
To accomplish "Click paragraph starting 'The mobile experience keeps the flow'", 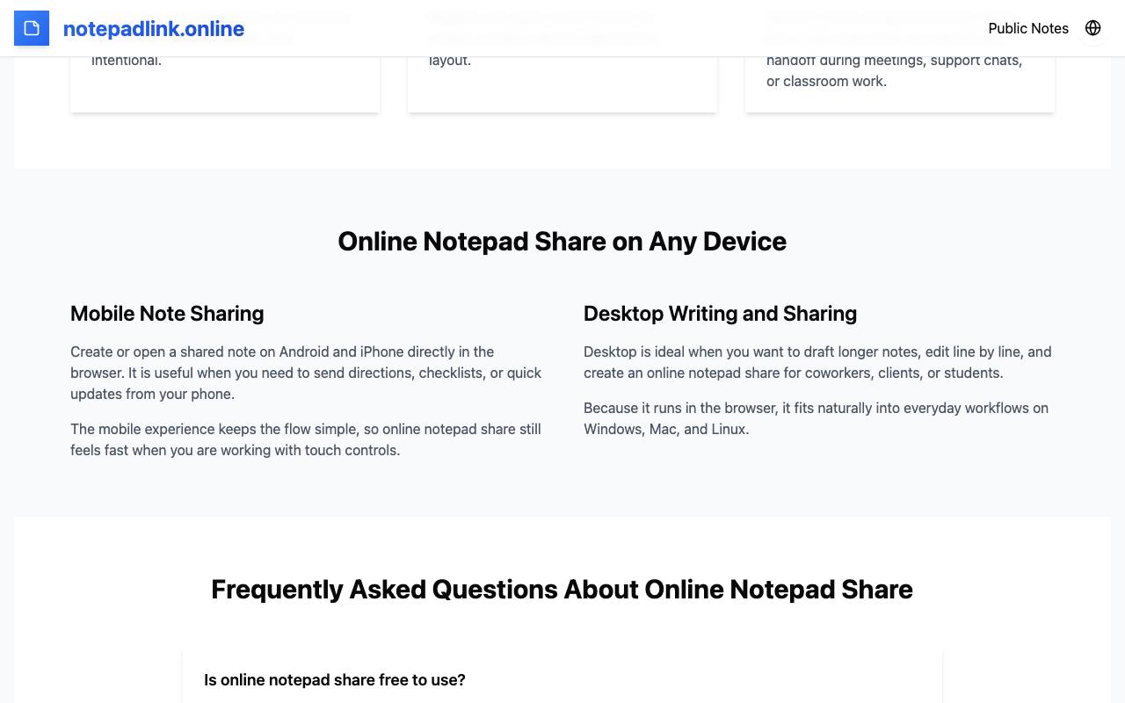I will (x=306, y=439).
